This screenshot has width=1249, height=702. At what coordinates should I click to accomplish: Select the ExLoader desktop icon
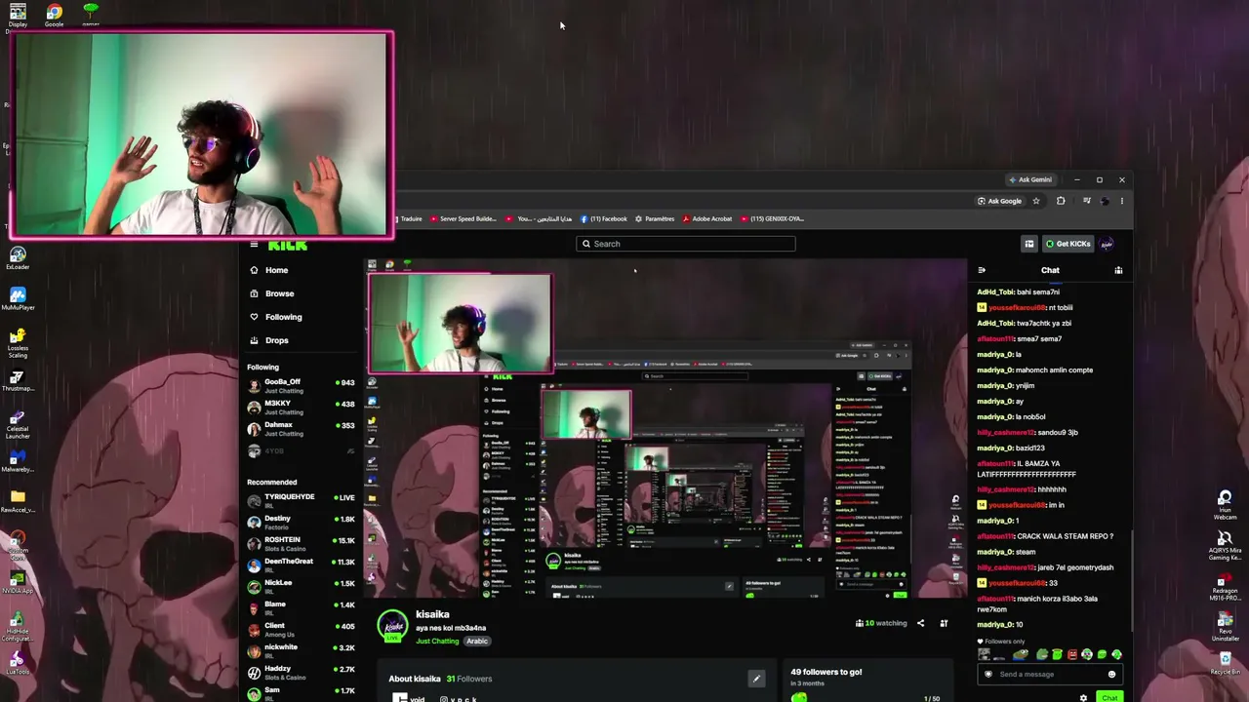click(x=18, y=257)
